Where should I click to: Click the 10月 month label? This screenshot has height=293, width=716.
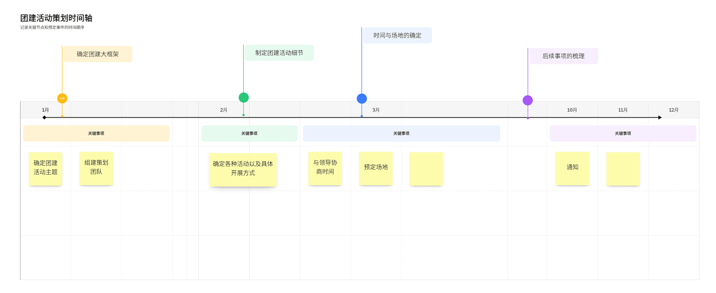tap(572, 110)
